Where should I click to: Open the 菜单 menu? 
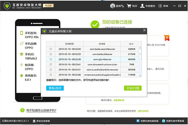163,6
